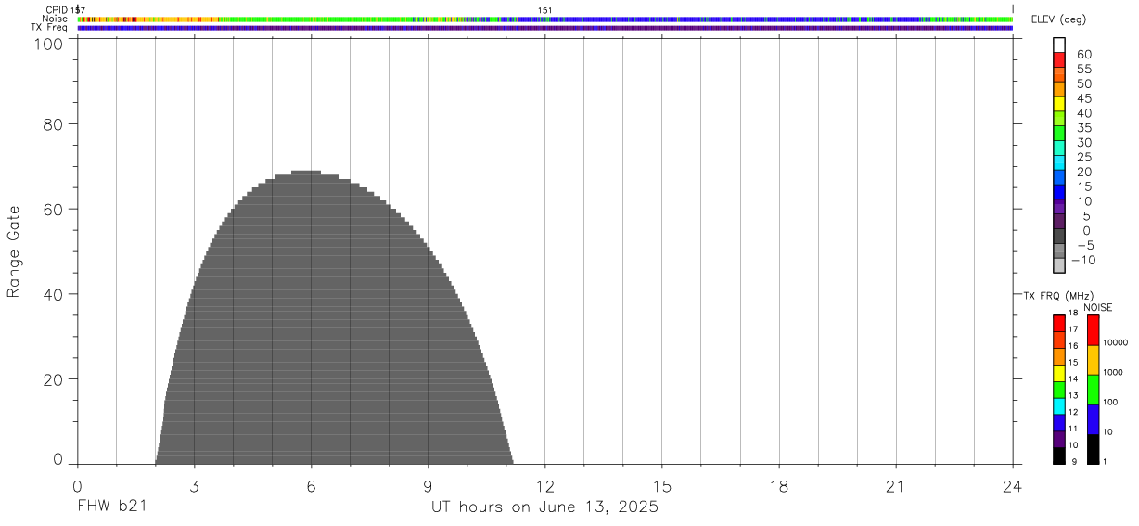This screenshot has height=526, width=1139.
Task: Select the black NOISE swatch between 10 and 1
Action: pos(1094,449)
